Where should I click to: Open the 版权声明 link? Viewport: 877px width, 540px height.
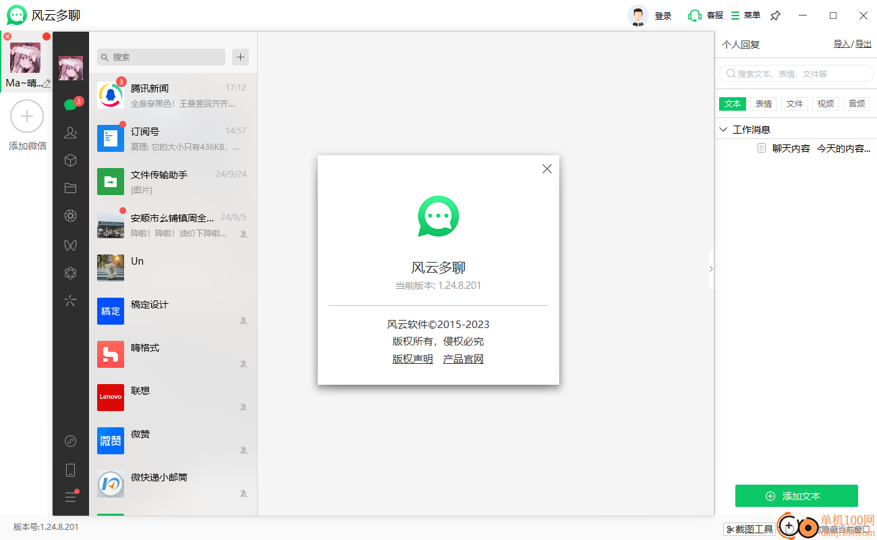pos(413,359)
